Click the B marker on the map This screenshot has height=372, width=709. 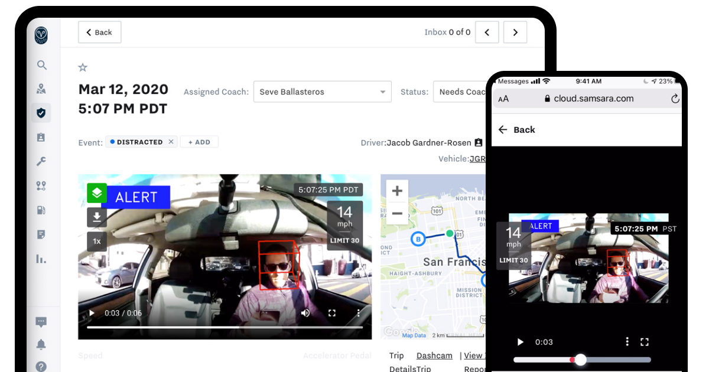(418, 239)
